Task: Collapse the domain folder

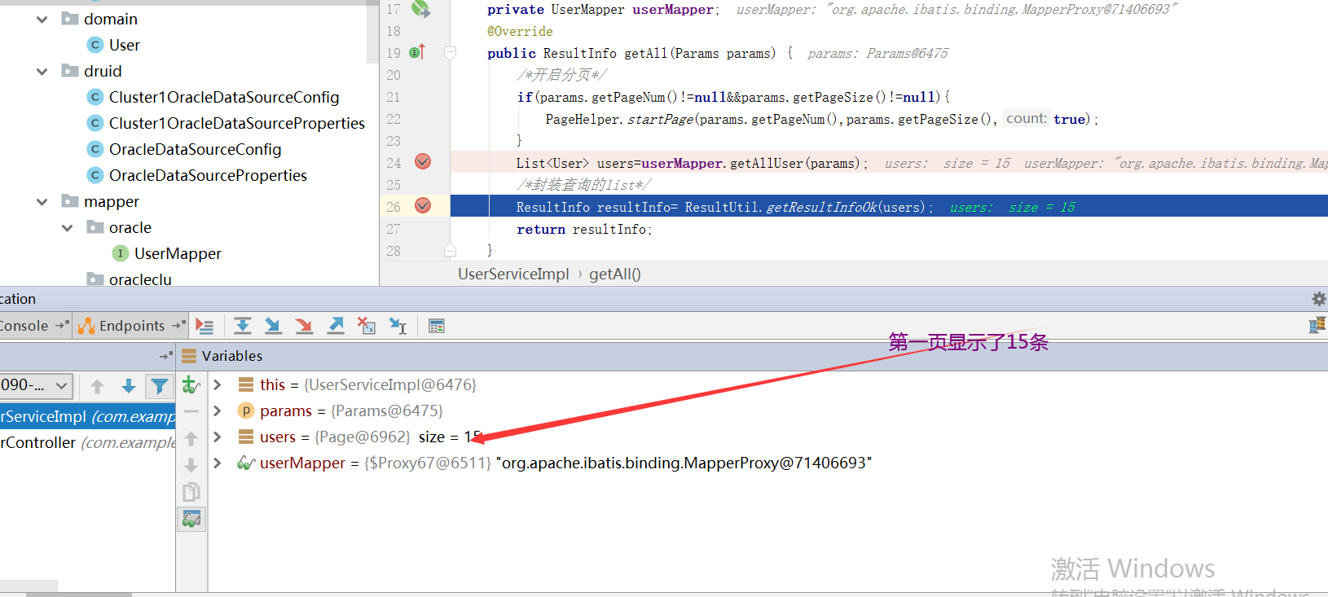Action: 42,19
